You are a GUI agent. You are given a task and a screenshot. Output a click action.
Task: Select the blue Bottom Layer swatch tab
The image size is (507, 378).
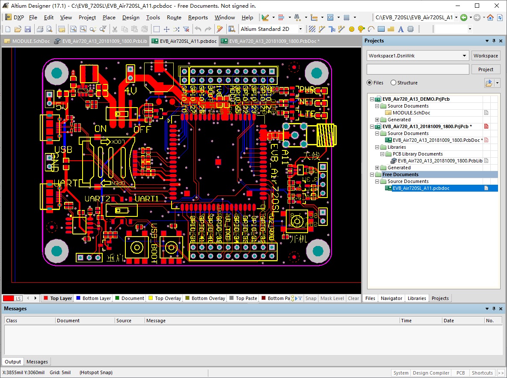click(93, 298)
